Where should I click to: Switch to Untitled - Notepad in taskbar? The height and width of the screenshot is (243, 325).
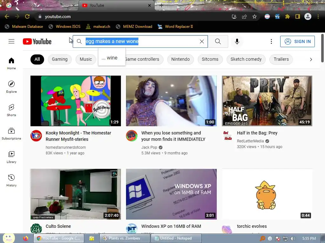[176, 238]
